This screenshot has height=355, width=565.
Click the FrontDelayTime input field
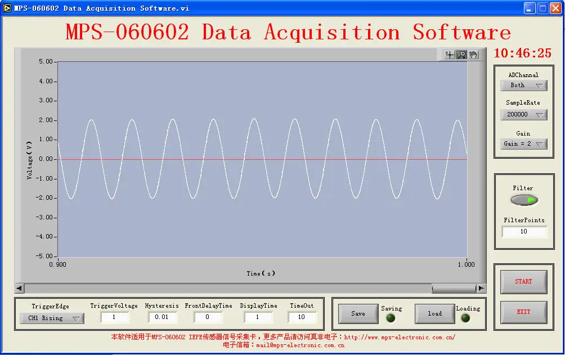pos(208,317)
